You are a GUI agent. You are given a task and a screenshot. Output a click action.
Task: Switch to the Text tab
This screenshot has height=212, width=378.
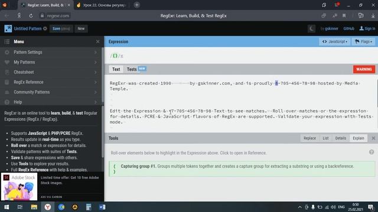coord(116,69)
